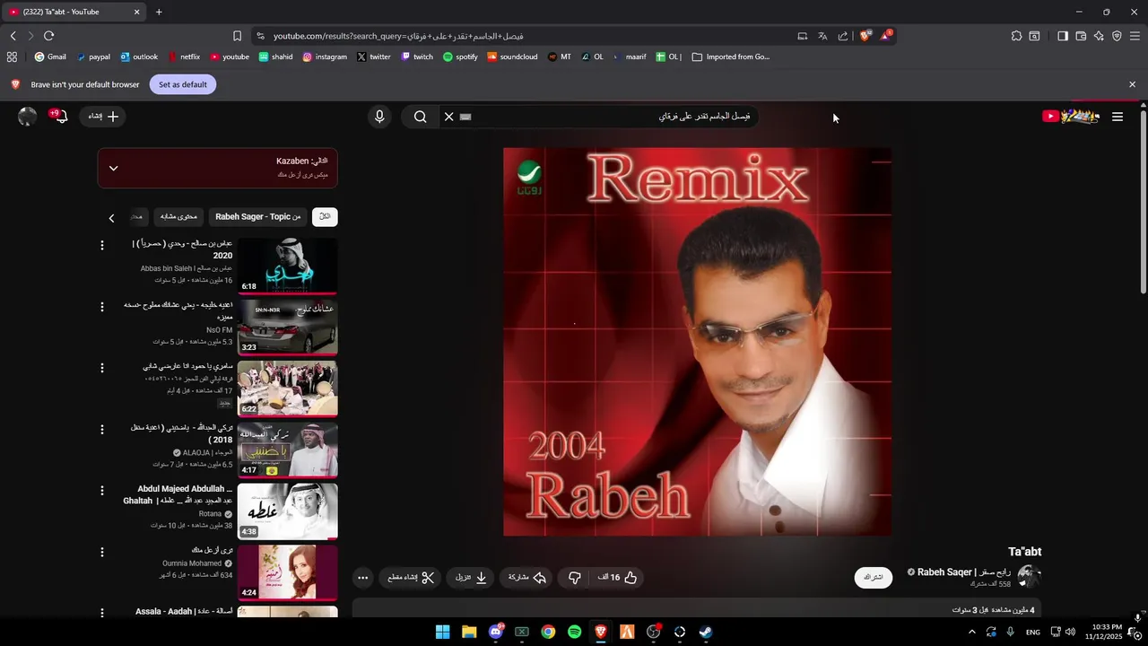The image size is (1148, 646).
Task: Click the voice search microphone icon
Action: click(379, 117)
